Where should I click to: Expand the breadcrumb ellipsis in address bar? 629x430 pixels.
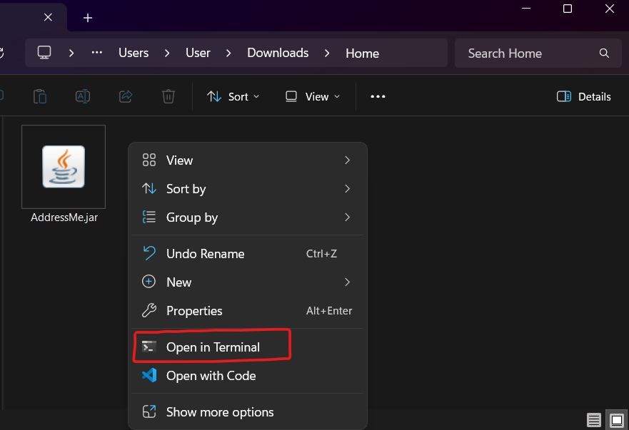pyautogui.click(x=96, y=53)
